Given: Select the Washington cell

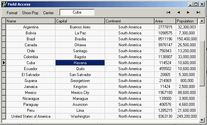Looking at the screenshot, I should tap(80, 116).
